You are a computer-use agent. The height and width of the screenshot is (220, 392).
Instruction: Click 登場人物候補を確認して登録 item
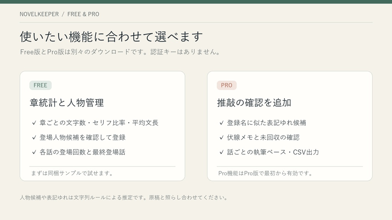[x=83, y=137]
